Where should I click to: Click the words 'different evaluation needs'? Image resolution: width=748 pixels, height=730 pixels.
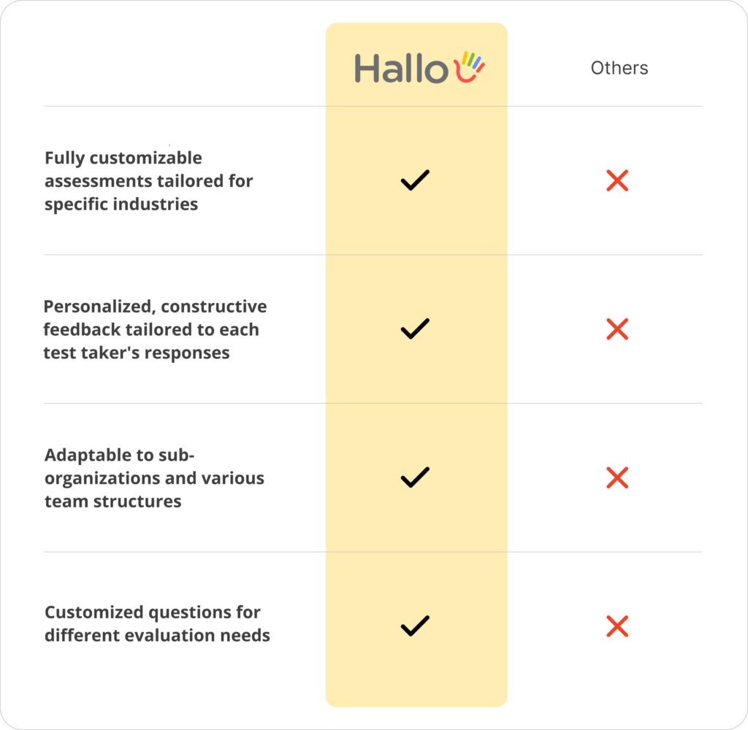coord(157,635)
